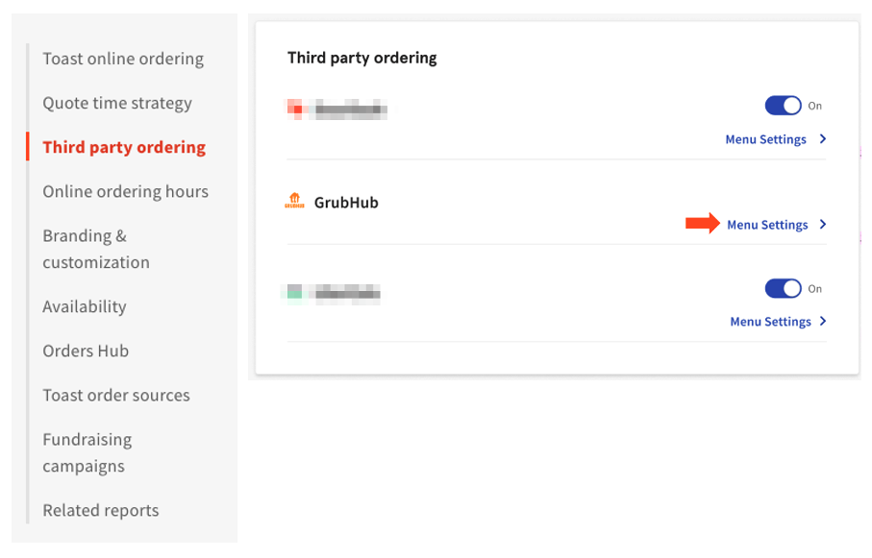The image size is (872, 558).
Task: Open the Availability settings
Action: pyautogui.click(x=84, y=306)
